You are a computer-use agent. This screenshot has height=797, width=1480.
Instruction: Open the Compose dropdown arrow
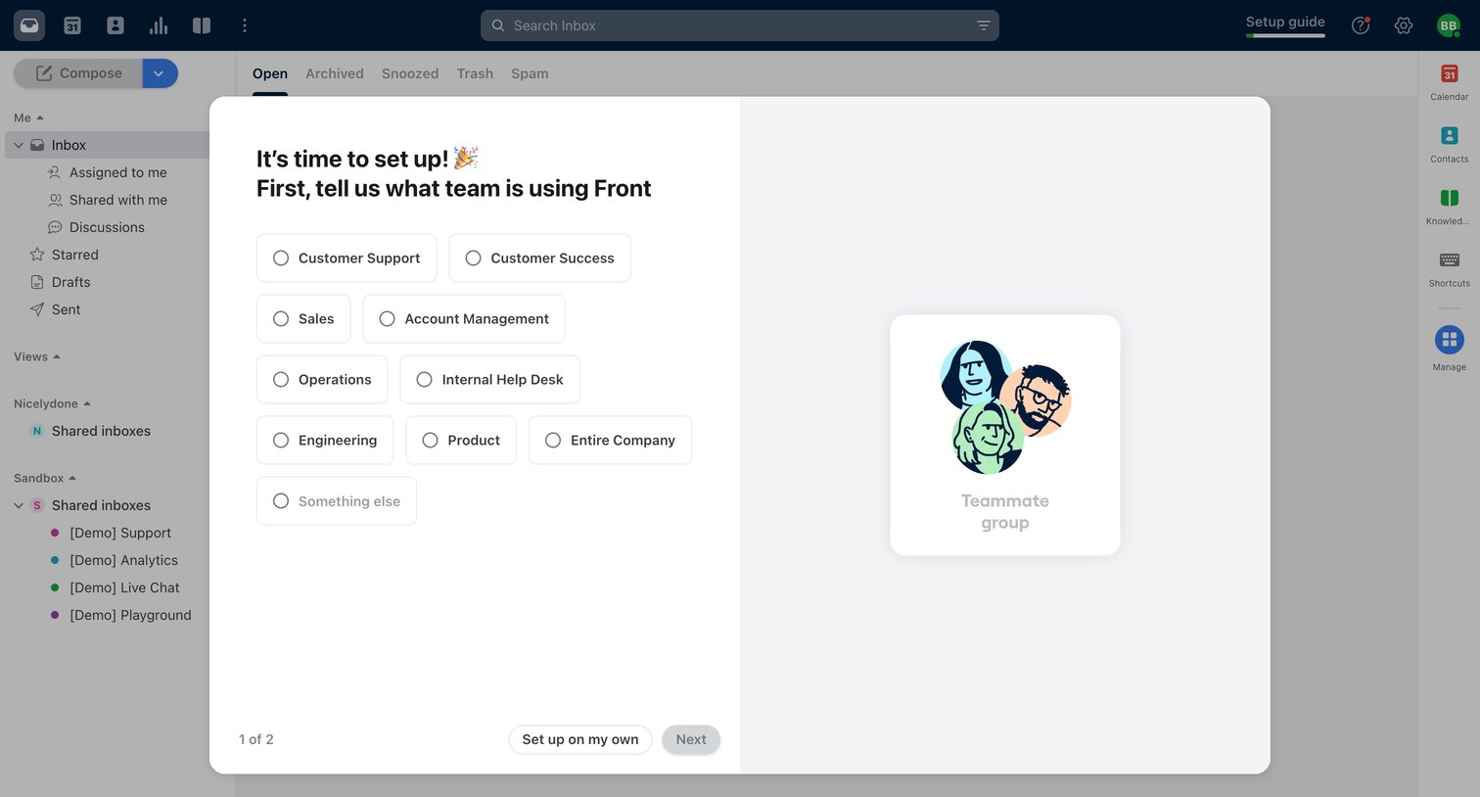coord(160,73)
